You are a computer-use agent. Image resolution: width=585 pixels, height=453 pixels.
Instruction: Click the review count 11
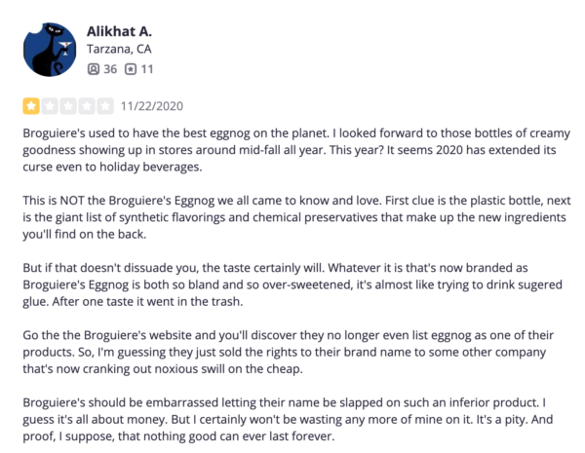pyautogui.click(x=147, y=69)
